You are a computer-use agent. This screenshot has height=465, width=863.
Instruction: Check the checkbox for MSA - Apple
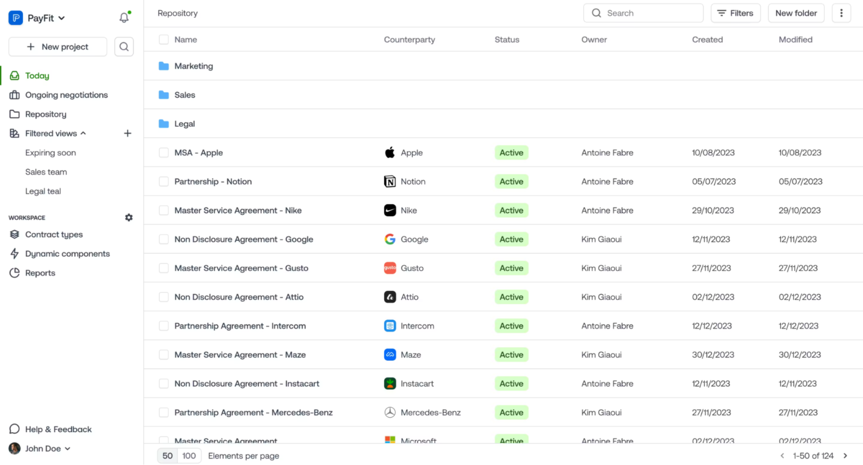[x=163, y=153]
